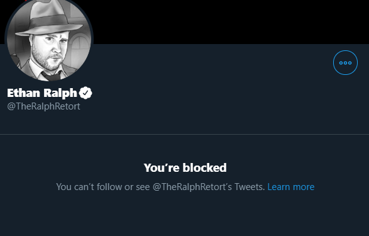This screenshot has height=236, width=369.
Task: Open the circular profile avatar picture
Action: 49,38
